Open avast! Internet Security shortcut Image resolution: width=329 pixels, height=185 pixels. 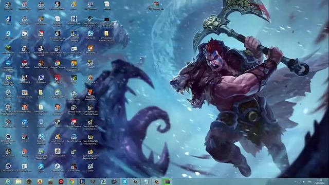57,139
